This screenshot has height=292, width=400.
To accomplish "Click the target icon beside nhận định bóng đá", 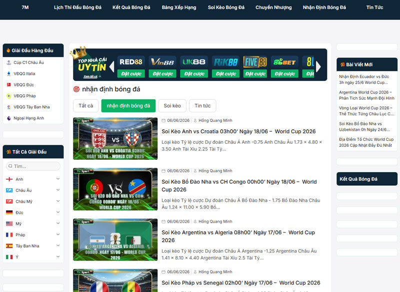I will [x=76, y=89].
